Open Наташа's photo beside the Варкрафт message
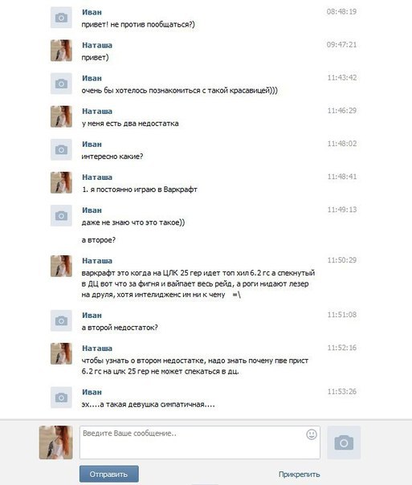The width and height of the screenshot is (412, 485). (61, 182)
